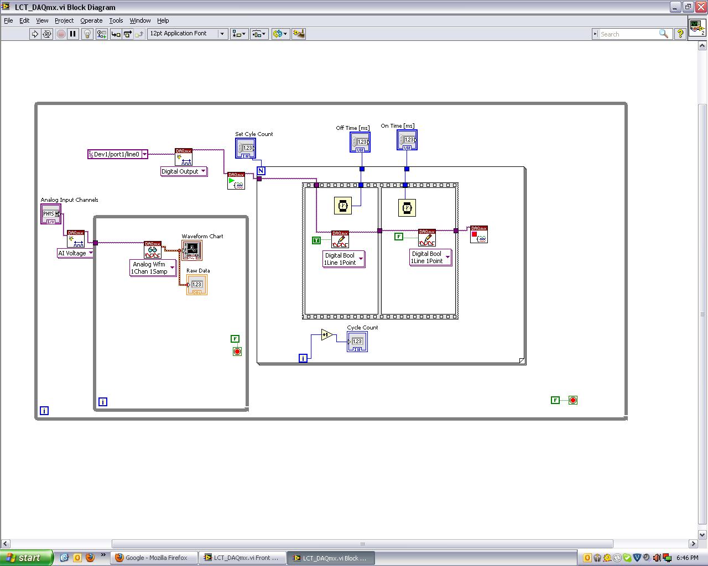Select the Wait (ms) node in first frame
The width and height of the screenshot is (708, 566).
click(343, 206)
